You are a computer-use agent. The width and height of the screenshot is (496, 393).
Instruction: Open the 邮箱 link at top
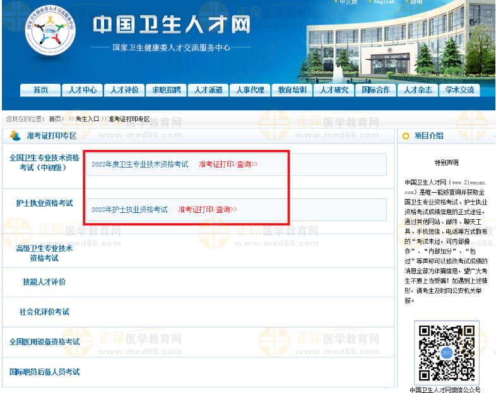[416, 2]
